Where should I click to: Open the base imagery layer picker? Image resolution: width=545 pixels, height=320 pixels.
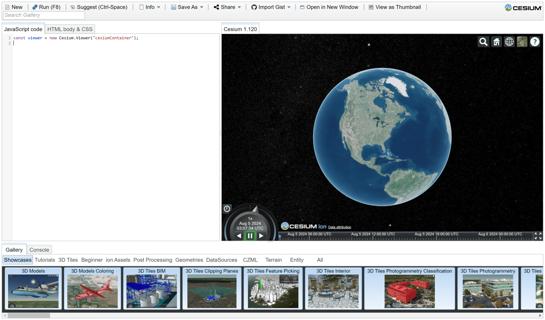(522, 41)
